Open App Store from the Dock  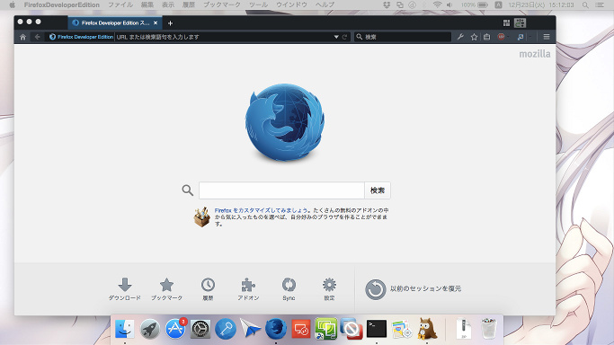click(x=175, y=329)
